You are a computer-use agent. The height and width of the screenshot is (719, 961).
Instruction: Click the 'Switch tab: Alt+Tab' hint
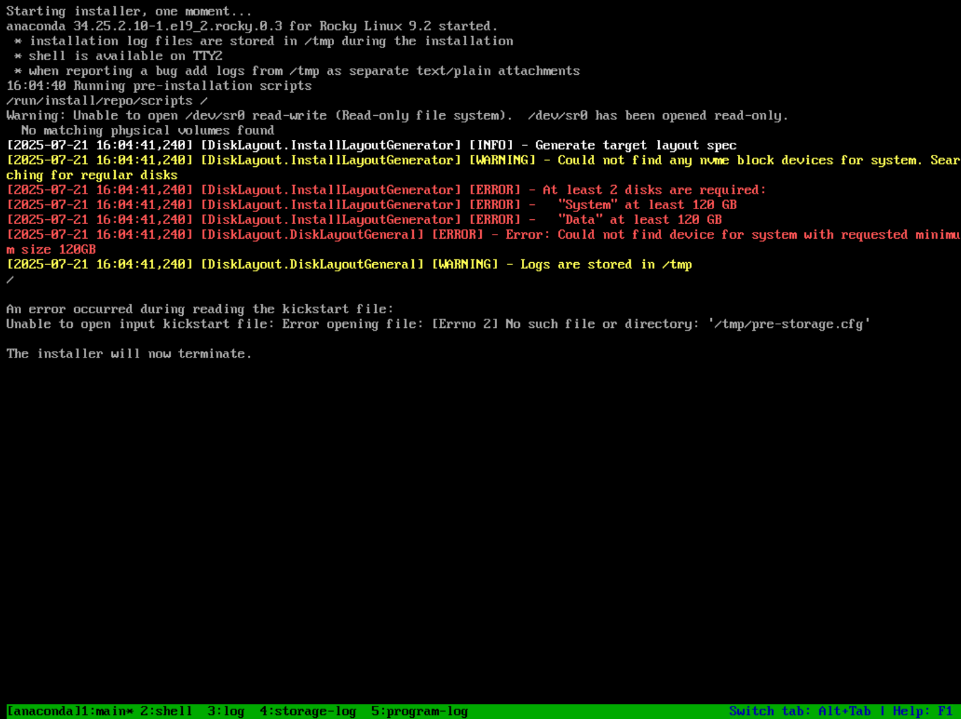[x=799, y=711]
